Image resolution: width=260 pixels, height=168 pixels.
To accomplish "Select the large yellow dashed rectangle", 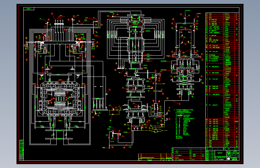I will click(115, 112).
